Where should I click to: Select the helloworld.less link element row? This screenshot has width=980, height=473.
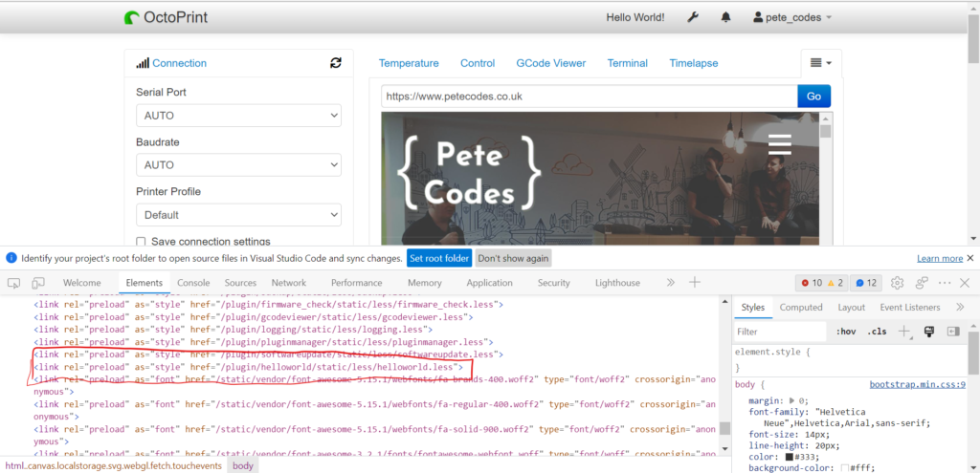[x=248, y=366]
